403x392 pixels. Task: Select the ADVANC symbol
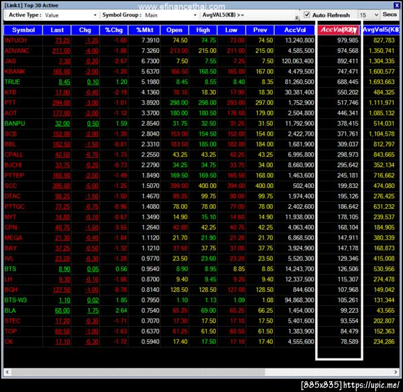click(17, 51)
